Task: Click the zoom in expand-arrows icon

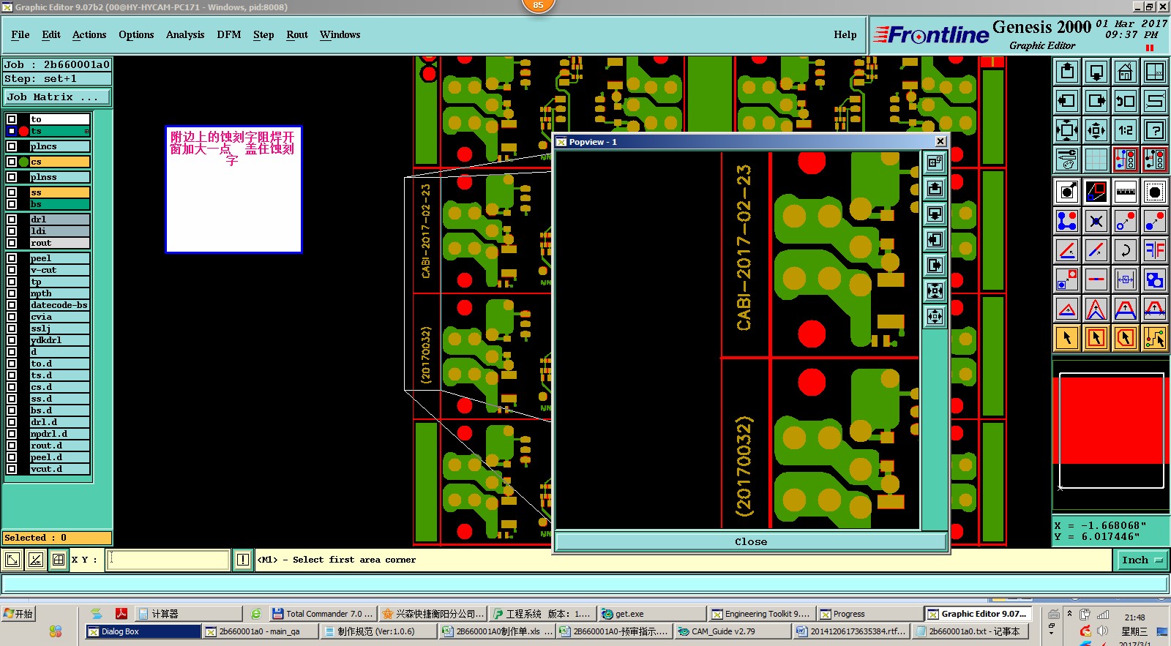Action: click(x=1067, y=130)
